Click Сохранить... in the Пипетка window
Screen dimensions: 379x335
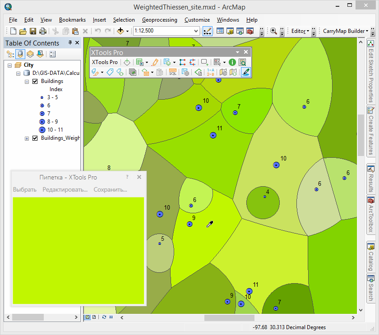(110, 190)
